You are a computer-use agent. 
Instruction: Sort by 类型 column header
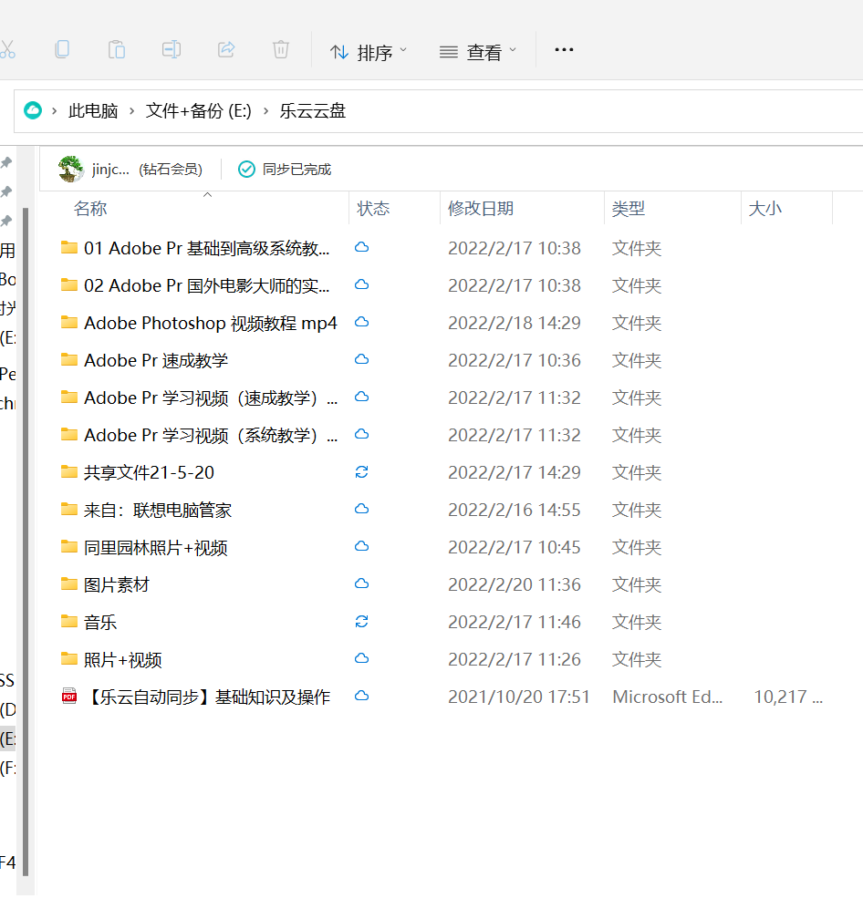tap(629, 209)
